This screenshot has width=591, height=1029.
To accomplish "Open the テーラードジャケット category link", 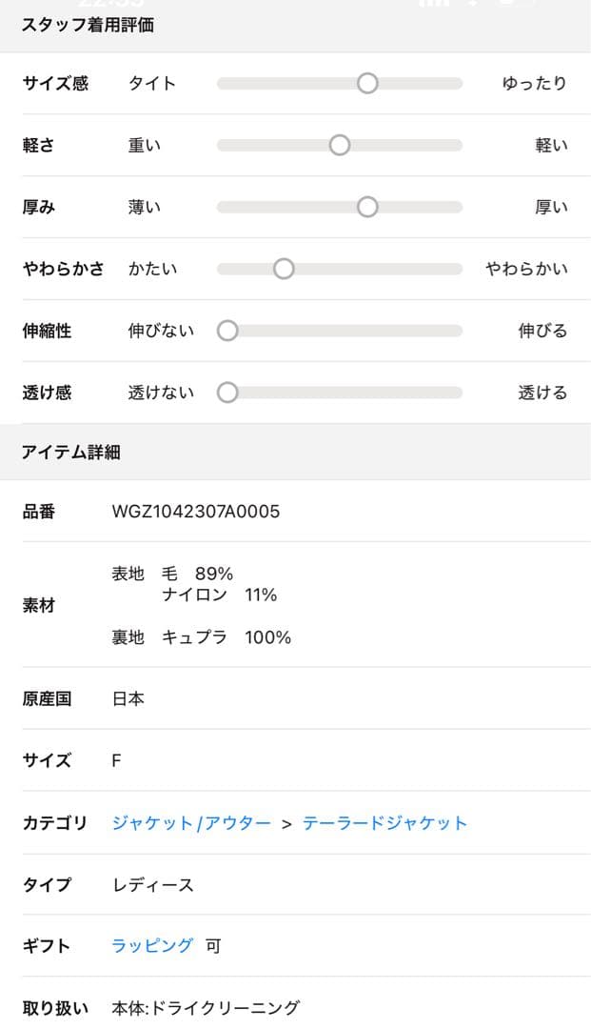I will (384, 823).
